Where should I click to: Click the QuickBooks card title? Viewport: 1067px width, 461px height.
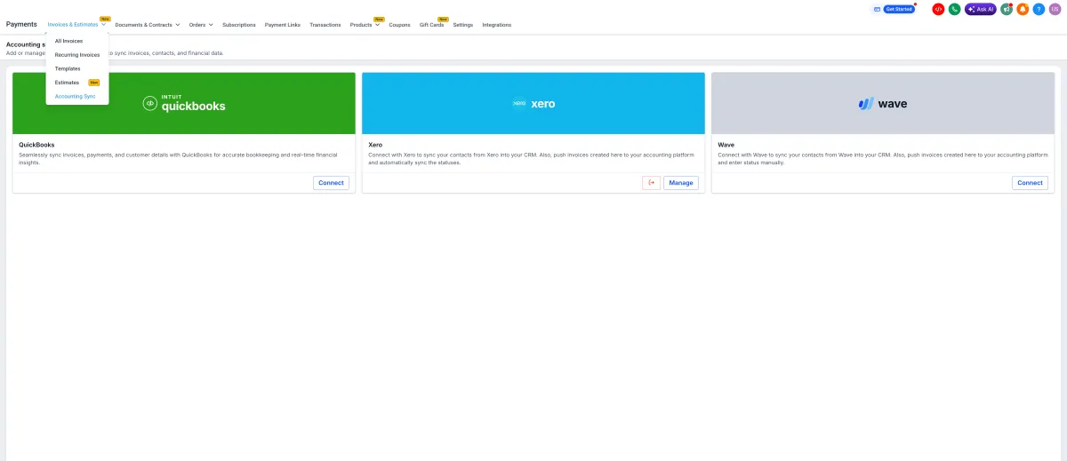pos(36,144)
